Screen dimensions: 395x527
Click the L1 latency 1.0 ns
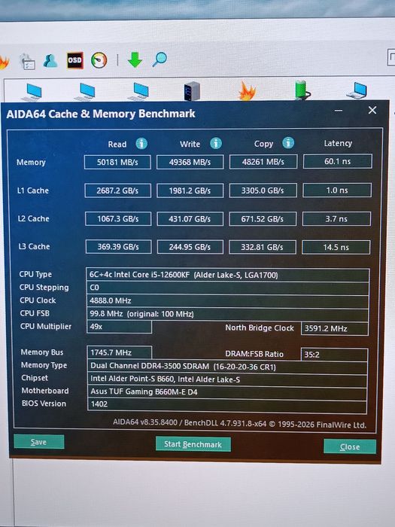pyautogui.click(x=337, y=190)
